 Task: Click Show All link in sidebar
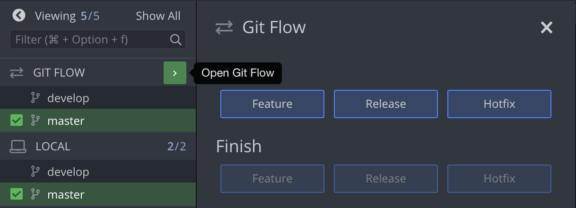tap(158, 16)
